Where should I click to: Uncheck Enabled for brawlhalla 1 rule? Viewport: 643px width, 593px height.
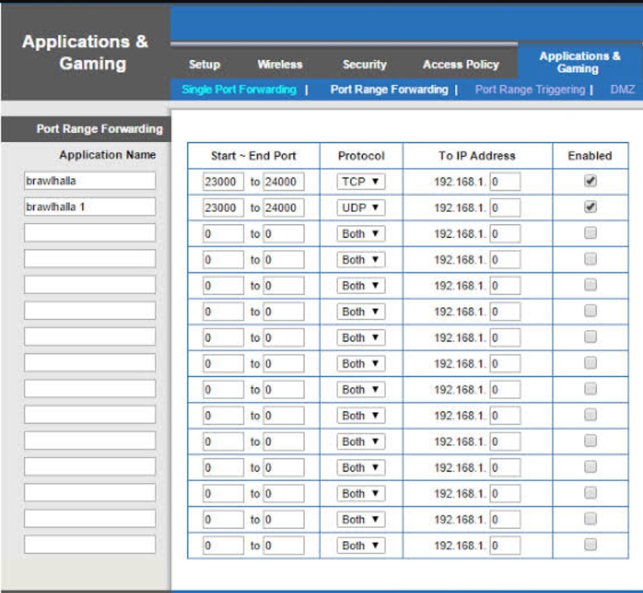click(x=590, y=207)
